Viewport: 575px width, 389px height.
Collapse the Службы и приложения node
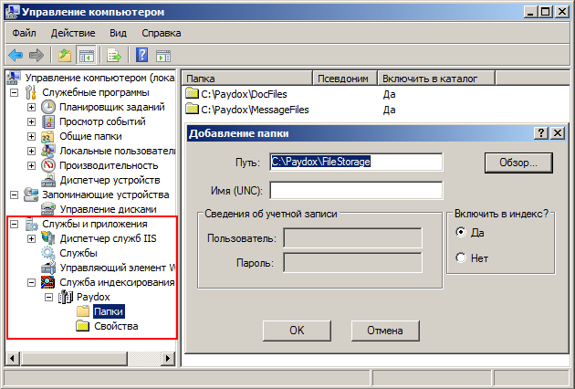coord(14,225)
